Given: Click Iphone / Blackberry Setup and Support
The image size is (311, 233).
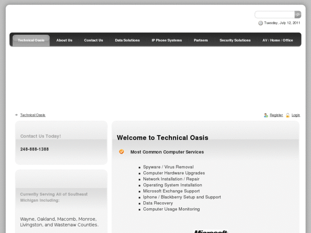Looking at the screenshot, I should pyautogui.click(x=182, y=197).
